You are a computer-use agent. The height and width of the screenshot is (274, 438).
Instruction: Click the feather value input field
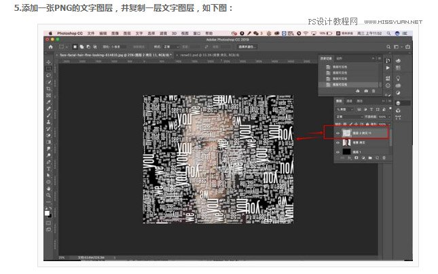tap(119, 47)
